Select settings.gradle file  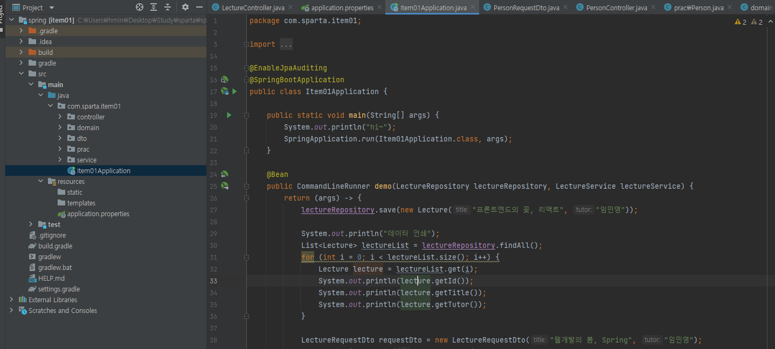pyautogui.click(x=106, y=289)
